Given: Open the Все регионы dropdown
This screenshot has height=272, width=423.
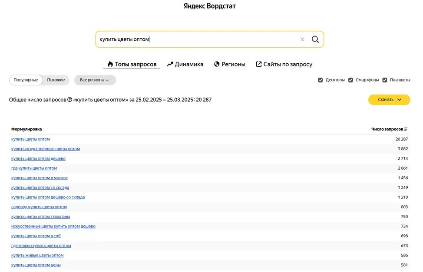Looking at the screenshot, I should click(95, 80).
